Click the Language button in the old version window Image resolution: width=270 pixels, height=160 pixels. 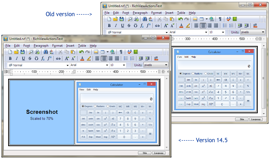256,119
